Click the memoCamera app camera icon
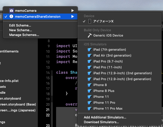 tap(12, 11)
